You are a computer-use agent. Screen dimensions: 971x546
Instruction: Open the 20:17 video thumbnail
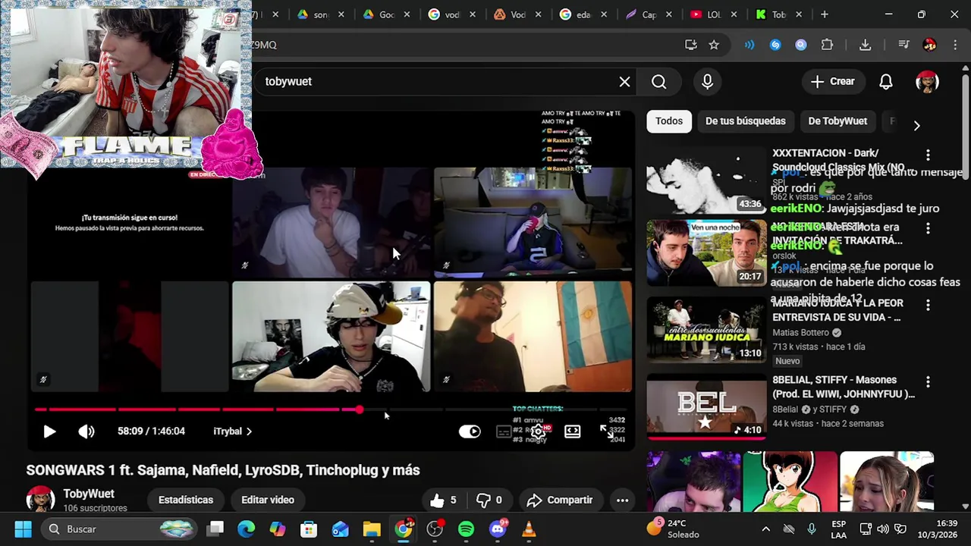(x=706, y=253)
